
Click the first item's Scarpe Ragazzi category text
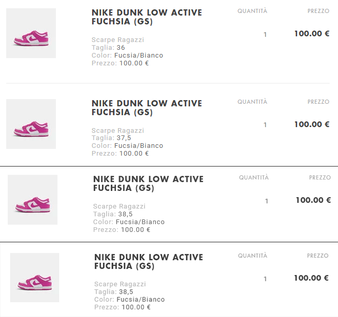117,40
